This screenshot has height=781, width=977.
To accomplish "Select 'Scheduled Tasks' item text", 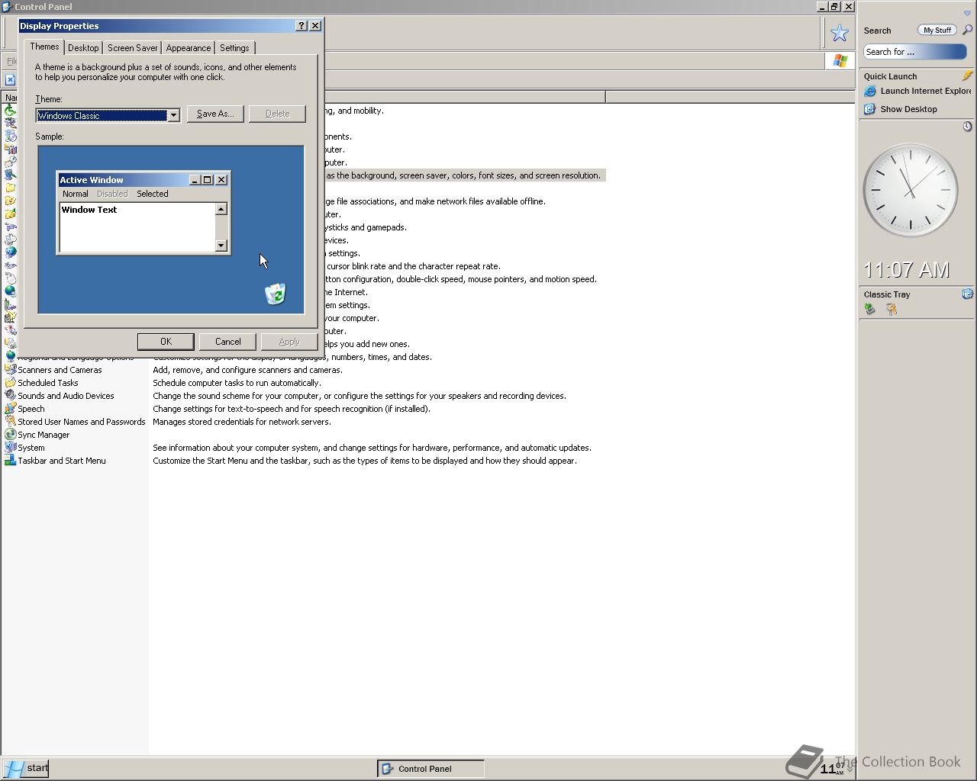I will click(48, 383).
